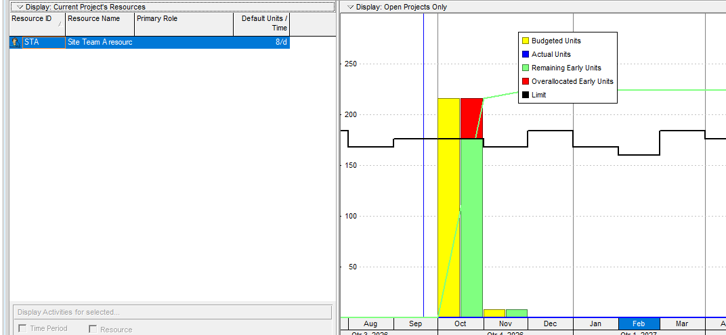Click the Display Activities for selected bar

click(x=173, y=312)
